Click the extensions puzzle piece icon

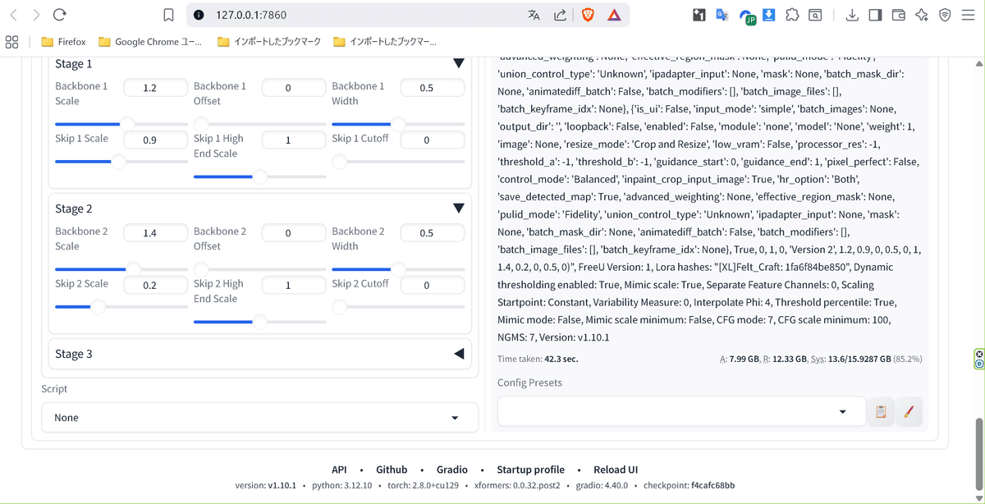pyautogui.click(x=791, y=14)
